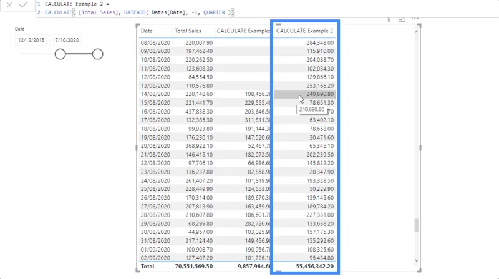499x279 pixels.
Task: Click the Total Sales value 220,007.90
Action: click(199, 42)
